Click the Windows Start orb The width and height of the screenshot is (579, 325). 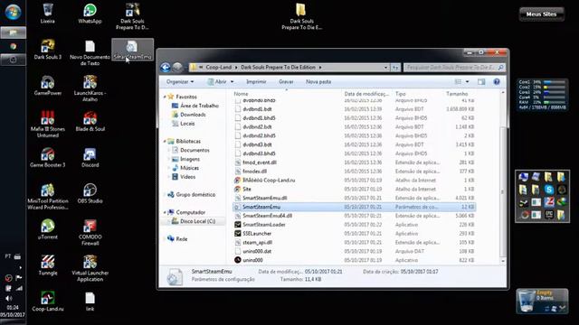[13, 12]
